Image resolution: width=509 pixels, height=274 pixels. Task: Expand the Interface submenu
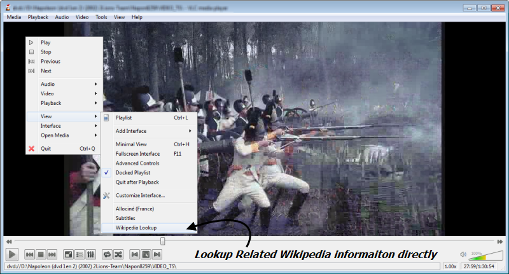(64, 126)
